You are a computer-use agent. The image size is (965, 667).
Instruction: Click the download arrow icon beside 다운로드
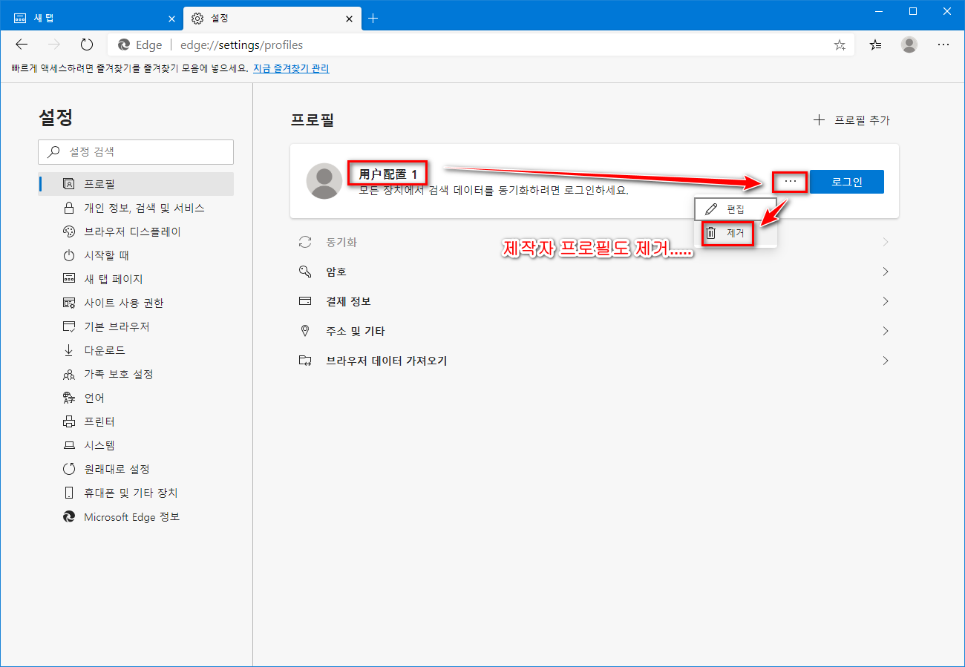coord(69,350)
